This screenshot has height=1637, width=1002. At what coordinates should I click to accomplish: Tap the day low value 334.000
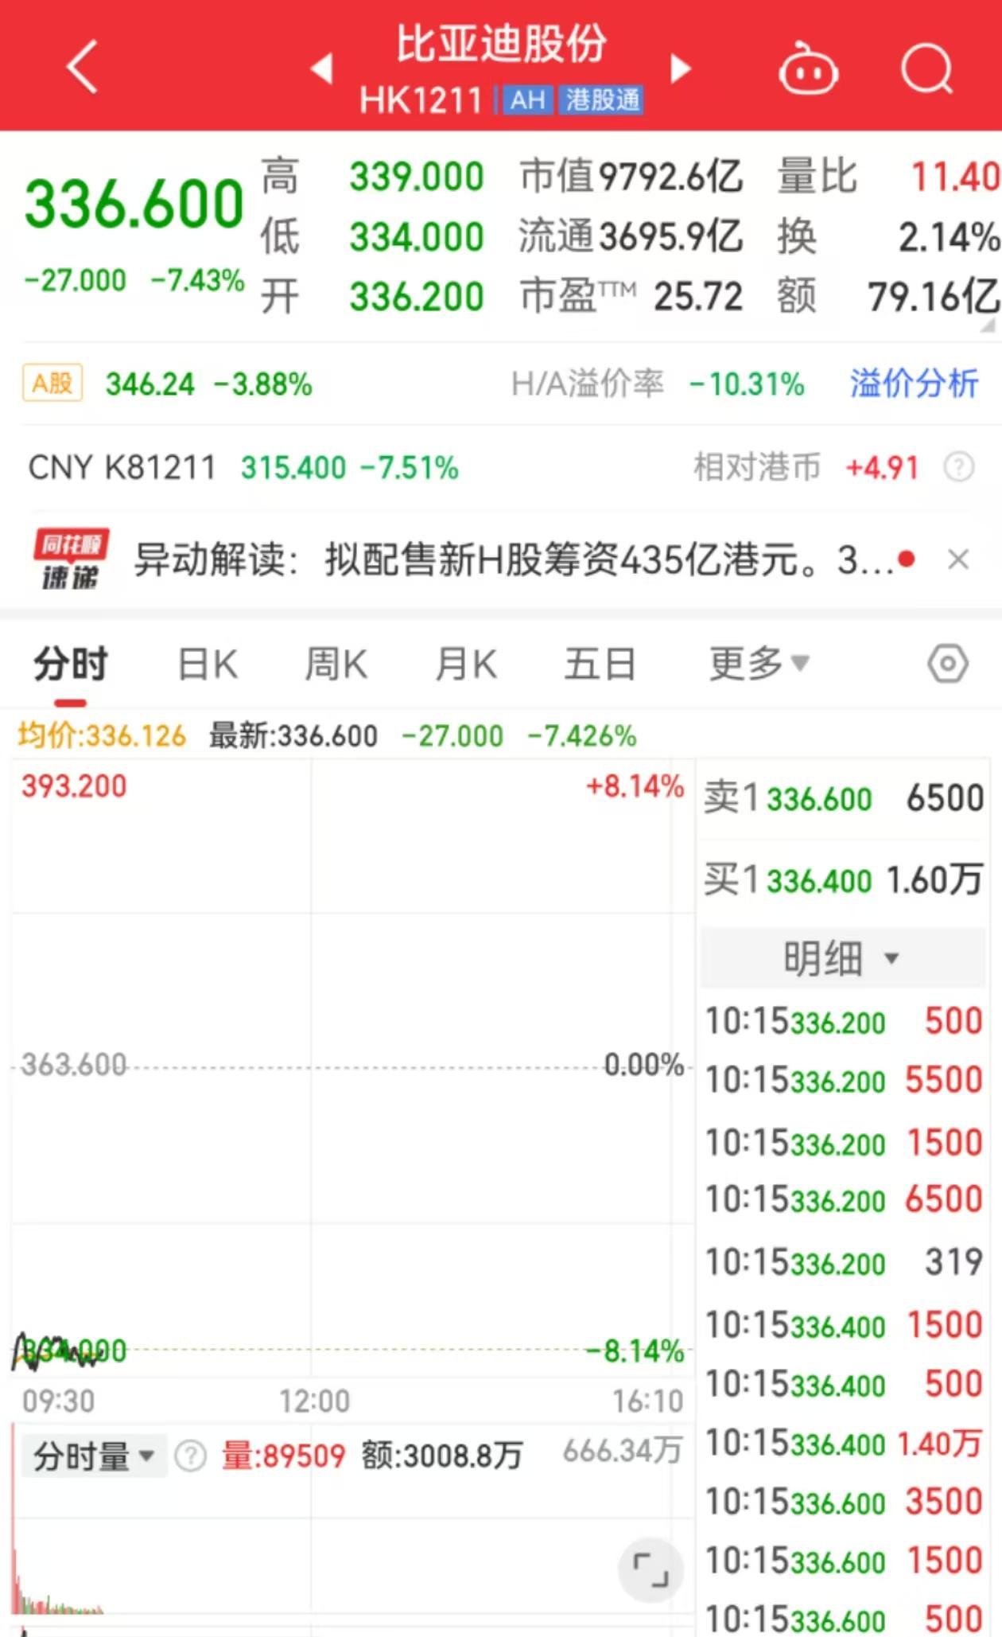417,236
